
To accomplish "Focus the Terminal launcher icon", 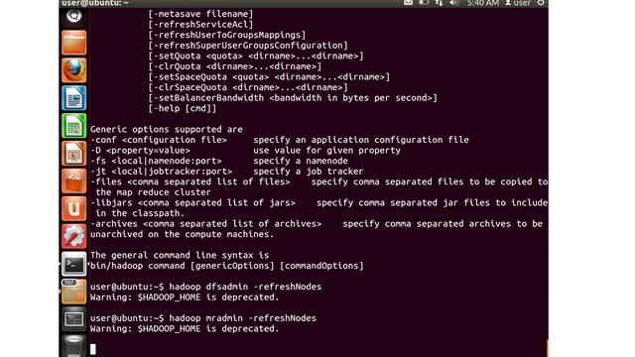I will pyautogui.click(x=73, y=264).
